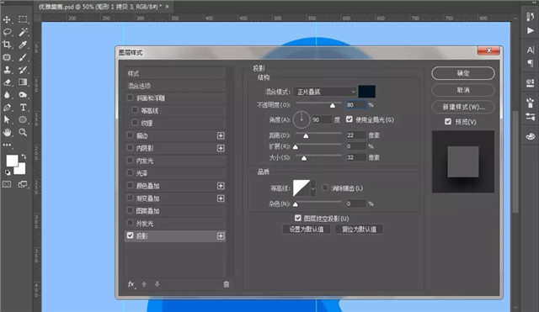This screenshot has width=539, height=312.
Task: Select the Ellipse shape tool
Action: (23, 119)
